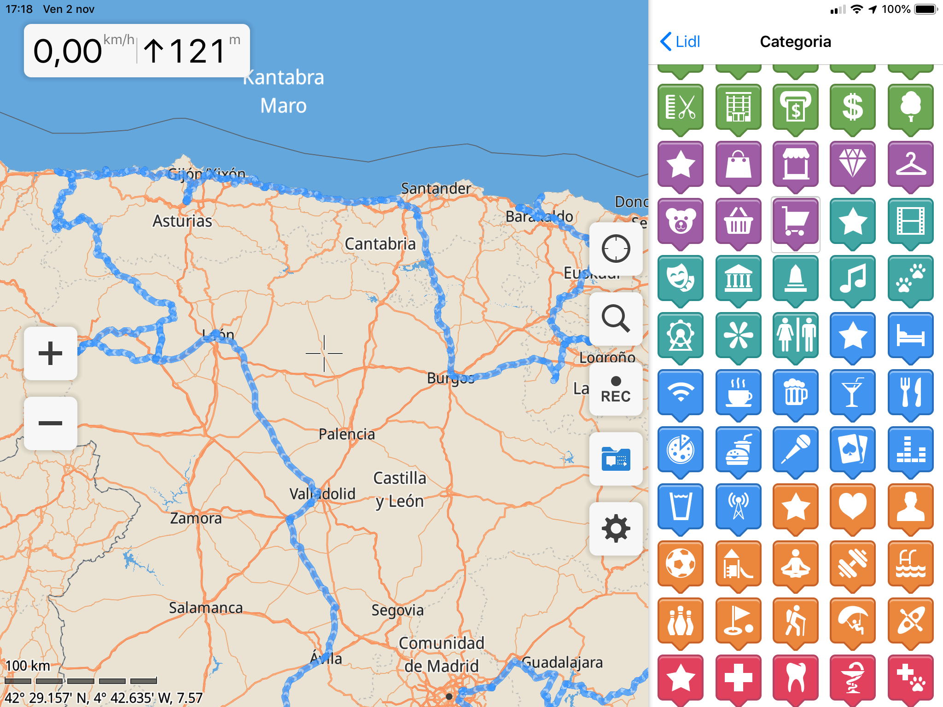Choose the blue beer mug category icon
The image size is (943, 707).
[795, 393]
